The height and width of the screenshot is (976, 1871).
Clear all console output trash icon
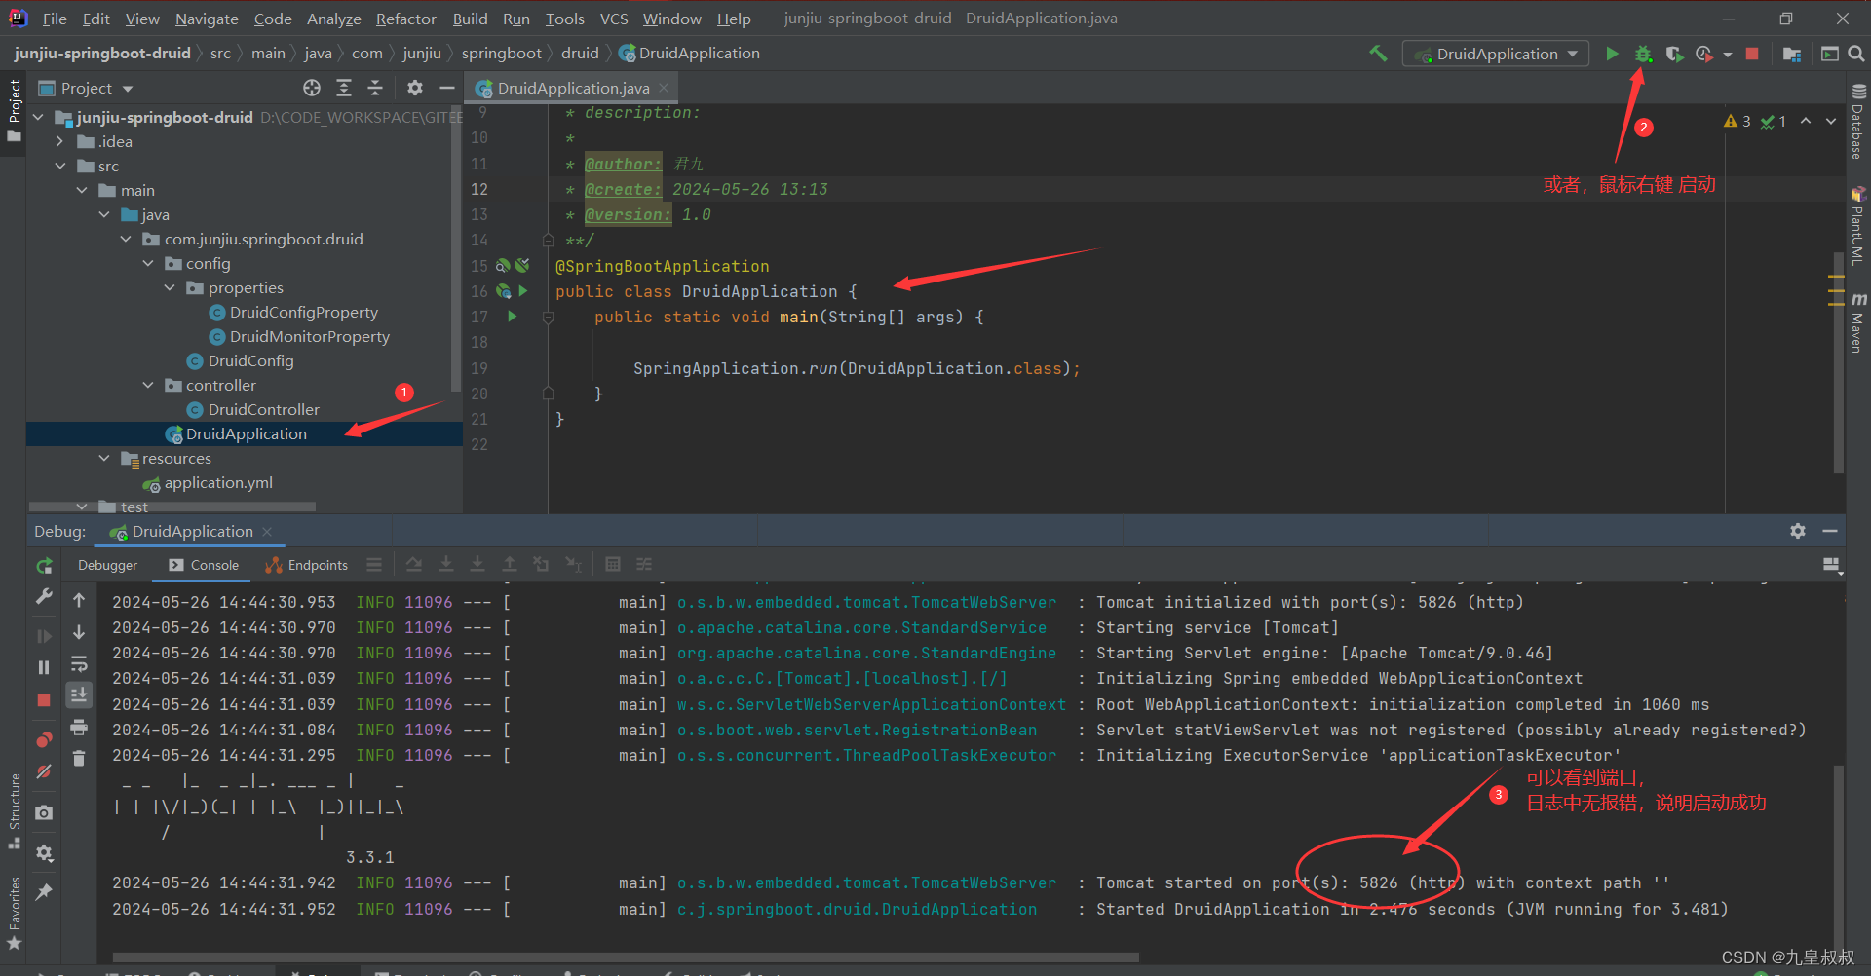pyautogui.click(x=79, y=758)
